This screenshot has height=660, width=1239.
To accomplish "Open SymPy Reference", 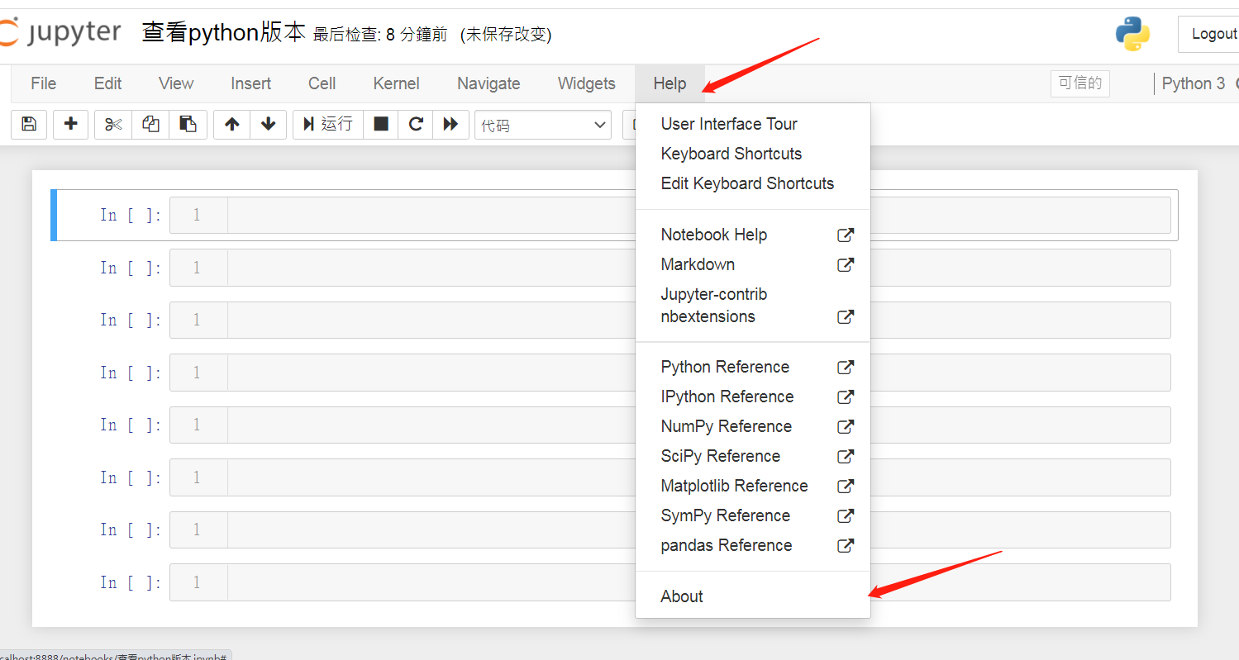I will (752, 515).
